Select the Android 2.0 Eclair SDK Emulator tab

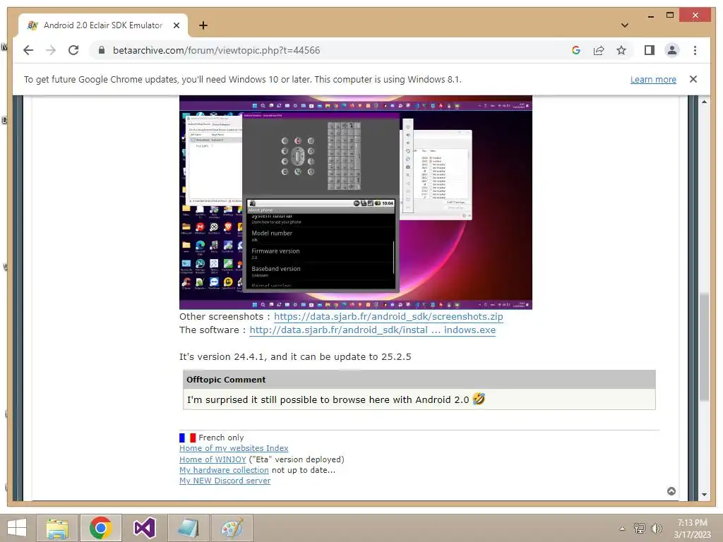pyautogui.click(x=103, y=25)
